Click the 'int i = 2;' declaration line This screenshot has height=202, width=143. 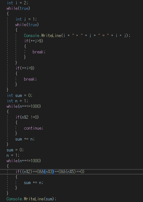pyautogui.click(x=17, y=3)
